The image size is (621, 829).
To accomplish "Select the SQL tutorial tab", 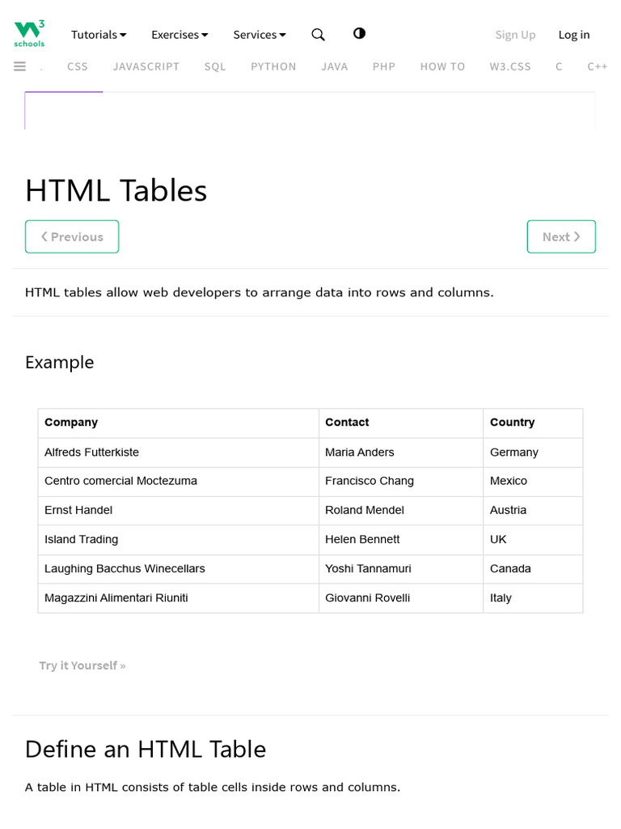I will pos(215,66).
